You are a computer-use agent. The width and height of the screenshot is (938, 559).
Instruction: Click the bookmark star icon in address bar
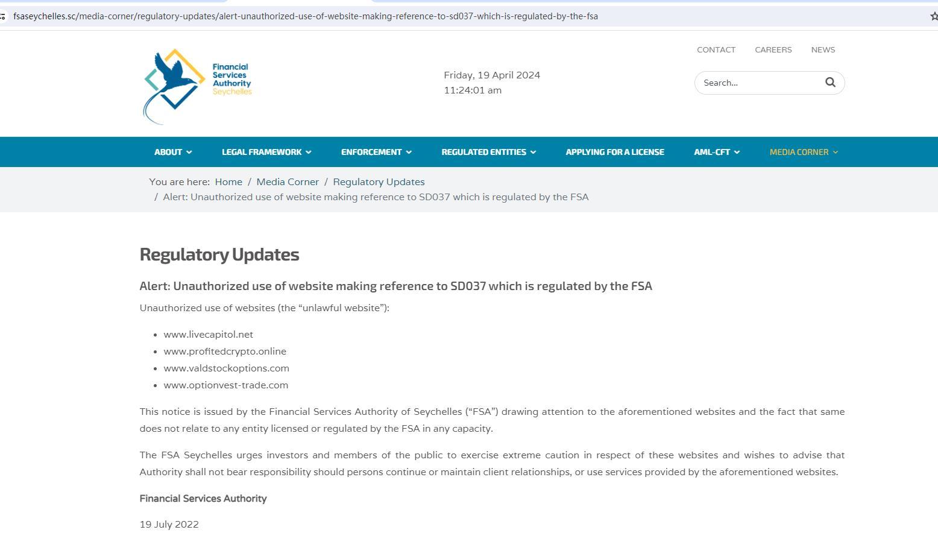pyautogui.click(x=934, y=16)
